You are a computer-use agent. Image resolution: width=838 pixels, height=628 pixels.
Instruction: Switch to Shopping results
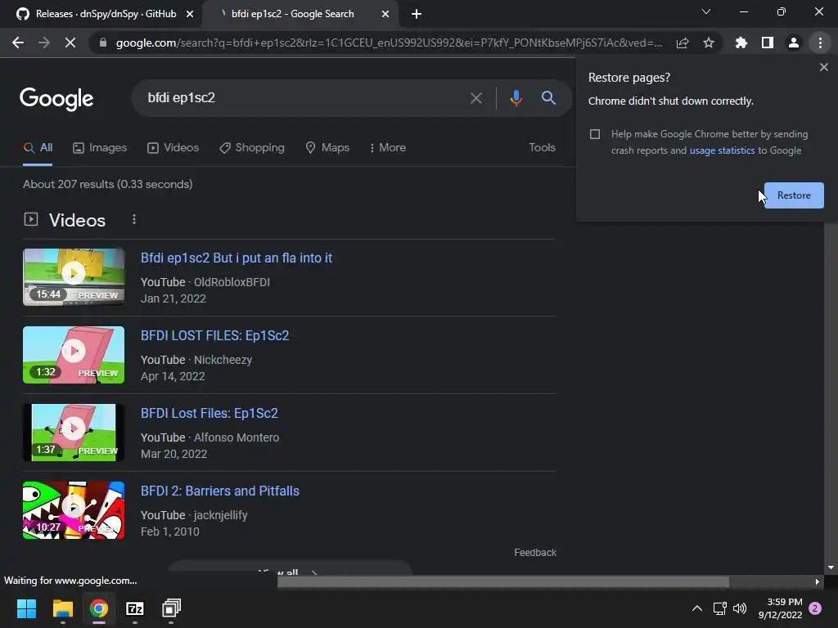[252, 148]
